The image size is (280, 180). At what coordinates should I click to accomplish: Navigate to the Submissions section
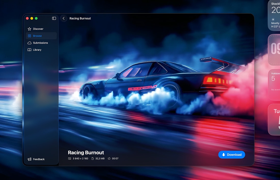click(x=40, y=43)
